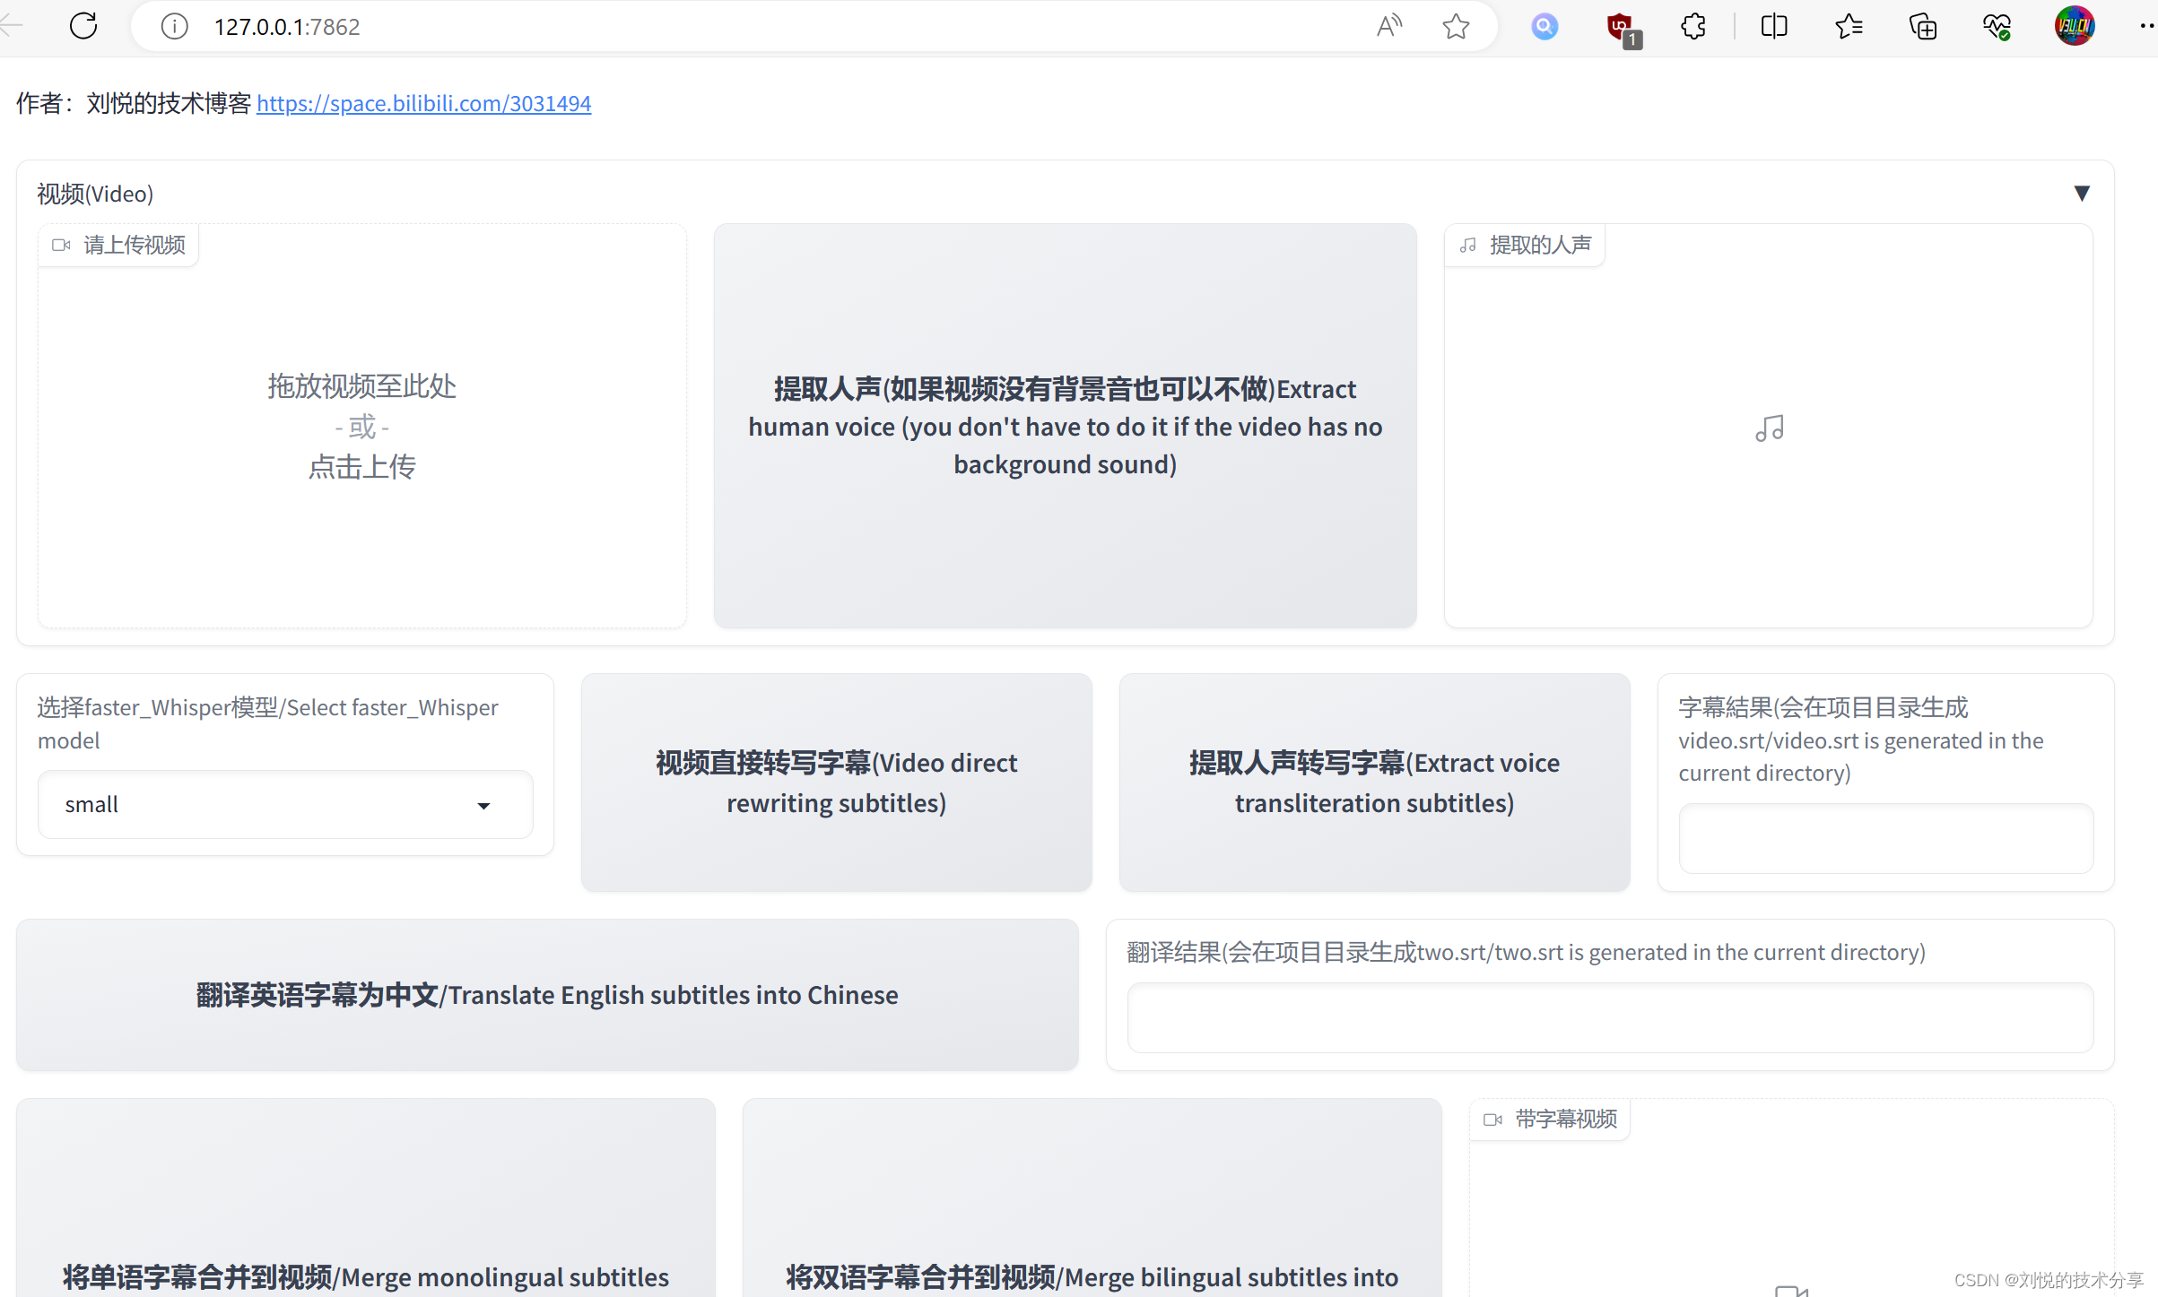Image resolution: width=2158 pixels, height=1297 pixels.
Task: Click the split screen browser icon
Action: tap(1774, 26)
